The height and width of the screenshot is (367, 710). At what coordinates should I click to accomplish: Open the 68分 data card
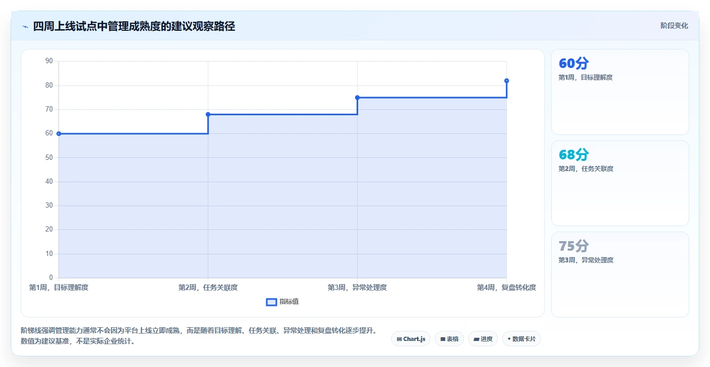pos(620,183)
